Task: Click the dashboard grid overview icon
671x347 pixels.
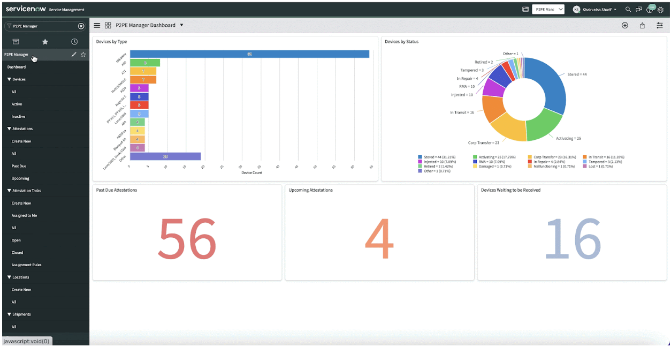Action: click(108, 25)
